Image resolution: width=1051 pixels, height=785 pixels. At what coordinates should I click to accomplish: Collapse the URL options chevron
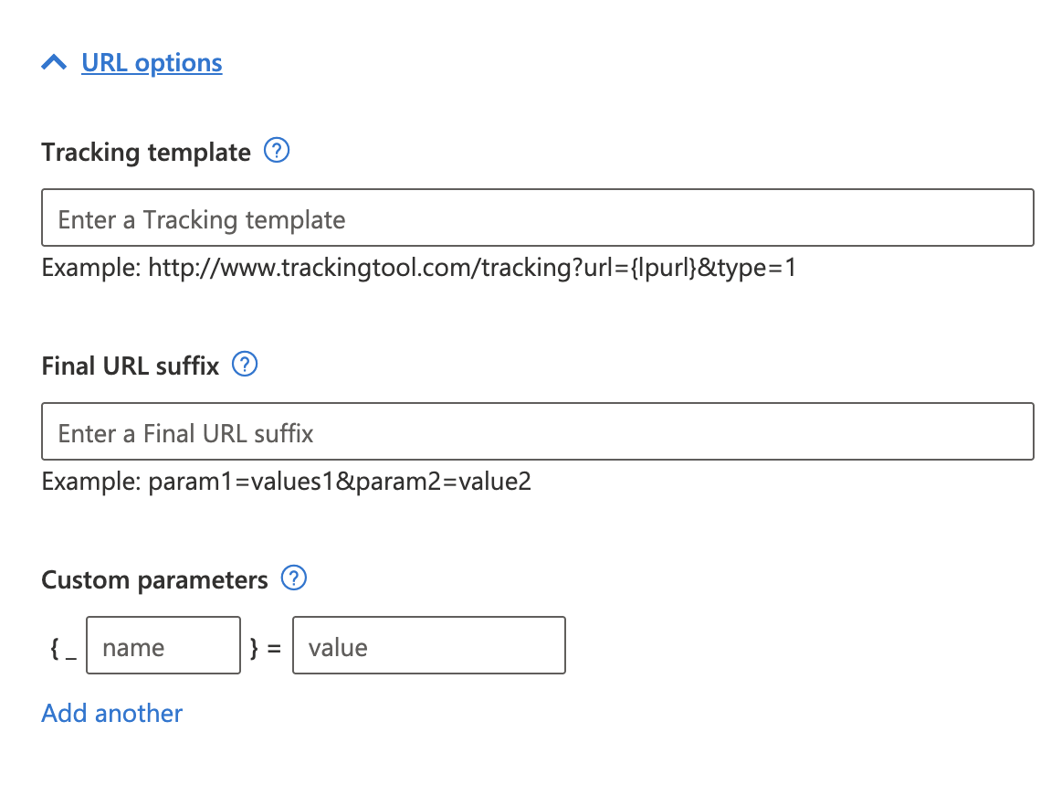click(x=55, y=63)
